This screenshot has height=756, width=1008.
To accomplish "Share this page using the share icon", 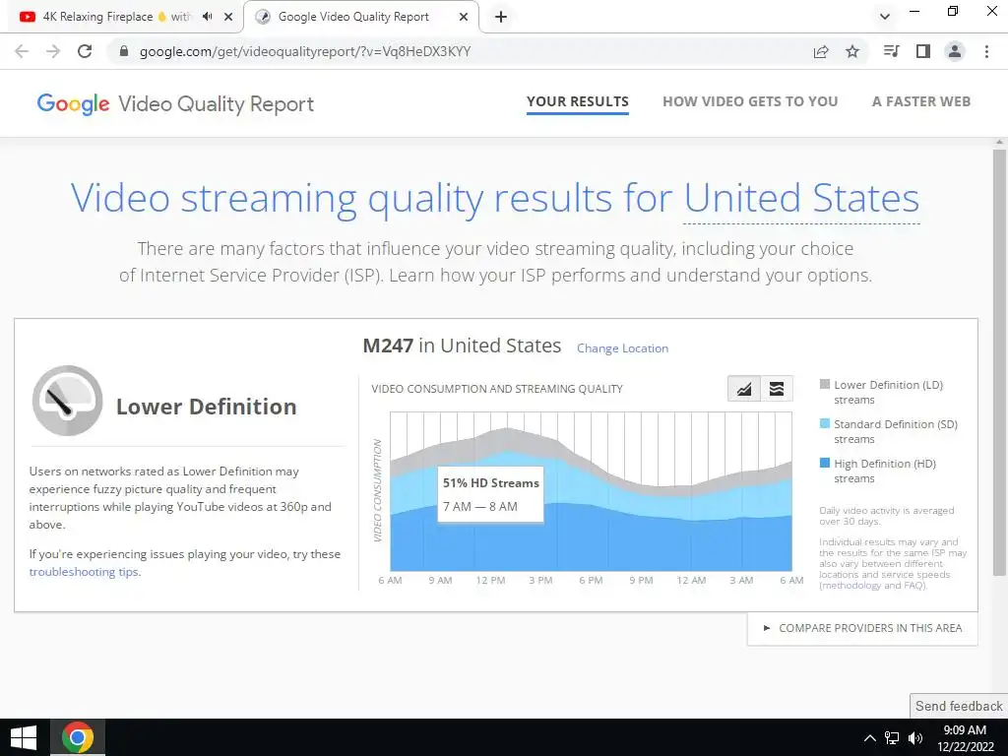I will tap(821, 51).
